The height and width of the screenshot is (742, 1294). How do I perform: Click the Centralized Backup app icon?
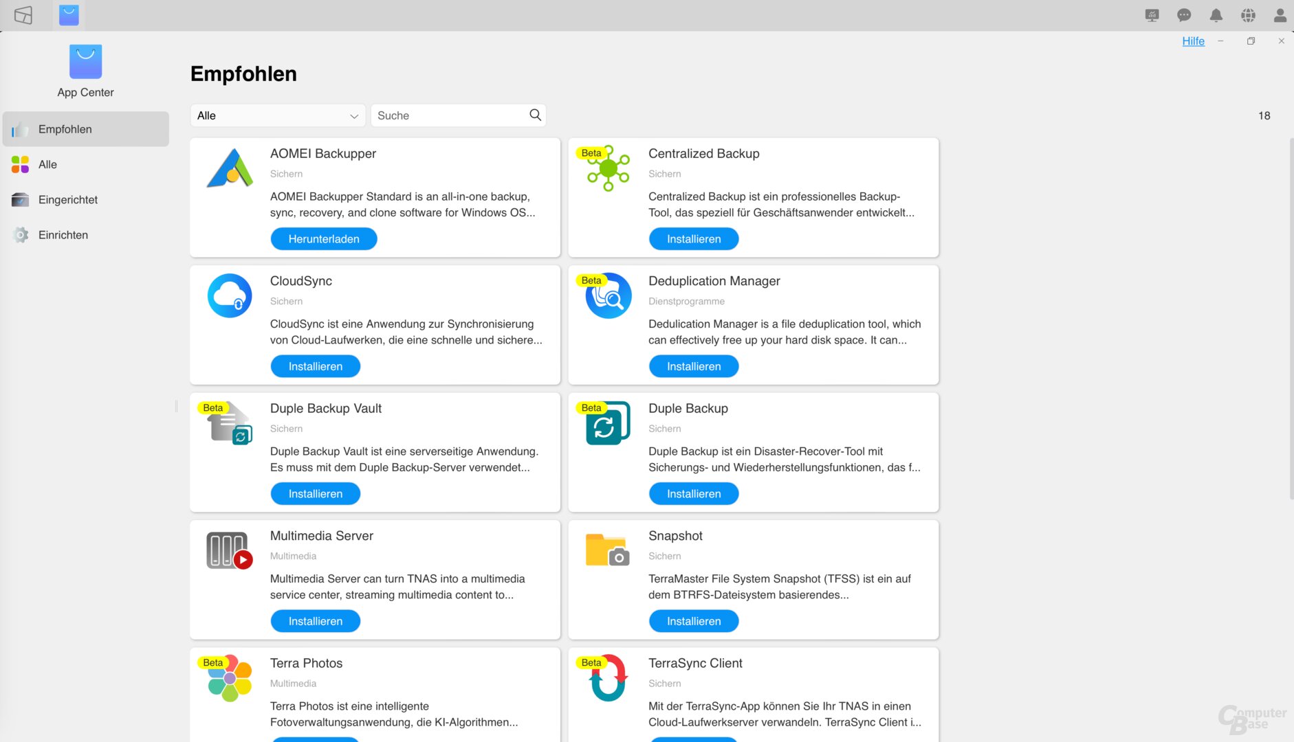pos(608,168)
